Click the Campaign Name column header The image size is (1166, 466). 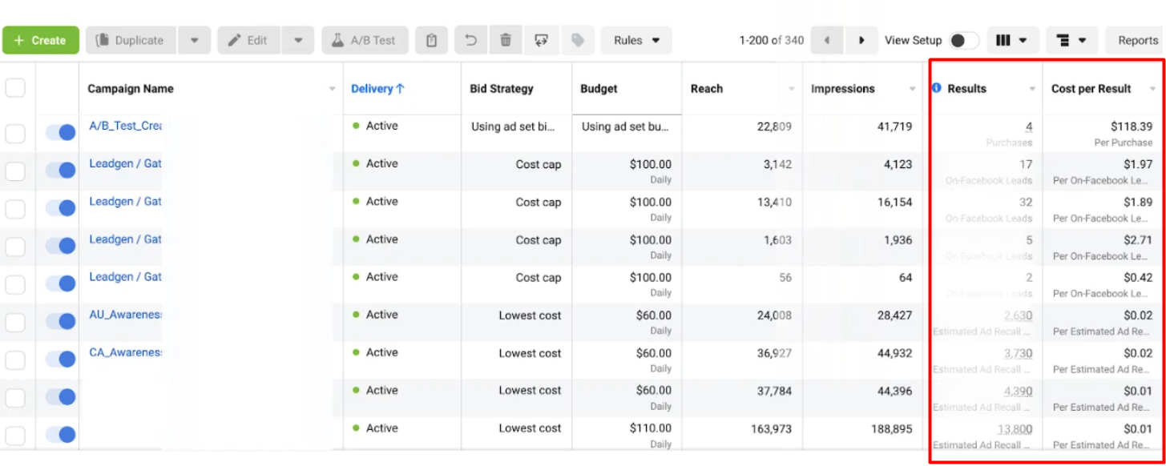click(x=131, y=89)
